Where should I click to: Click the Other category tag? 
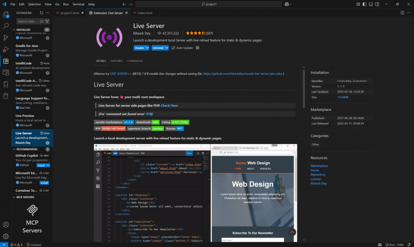(x=315, y=145)
